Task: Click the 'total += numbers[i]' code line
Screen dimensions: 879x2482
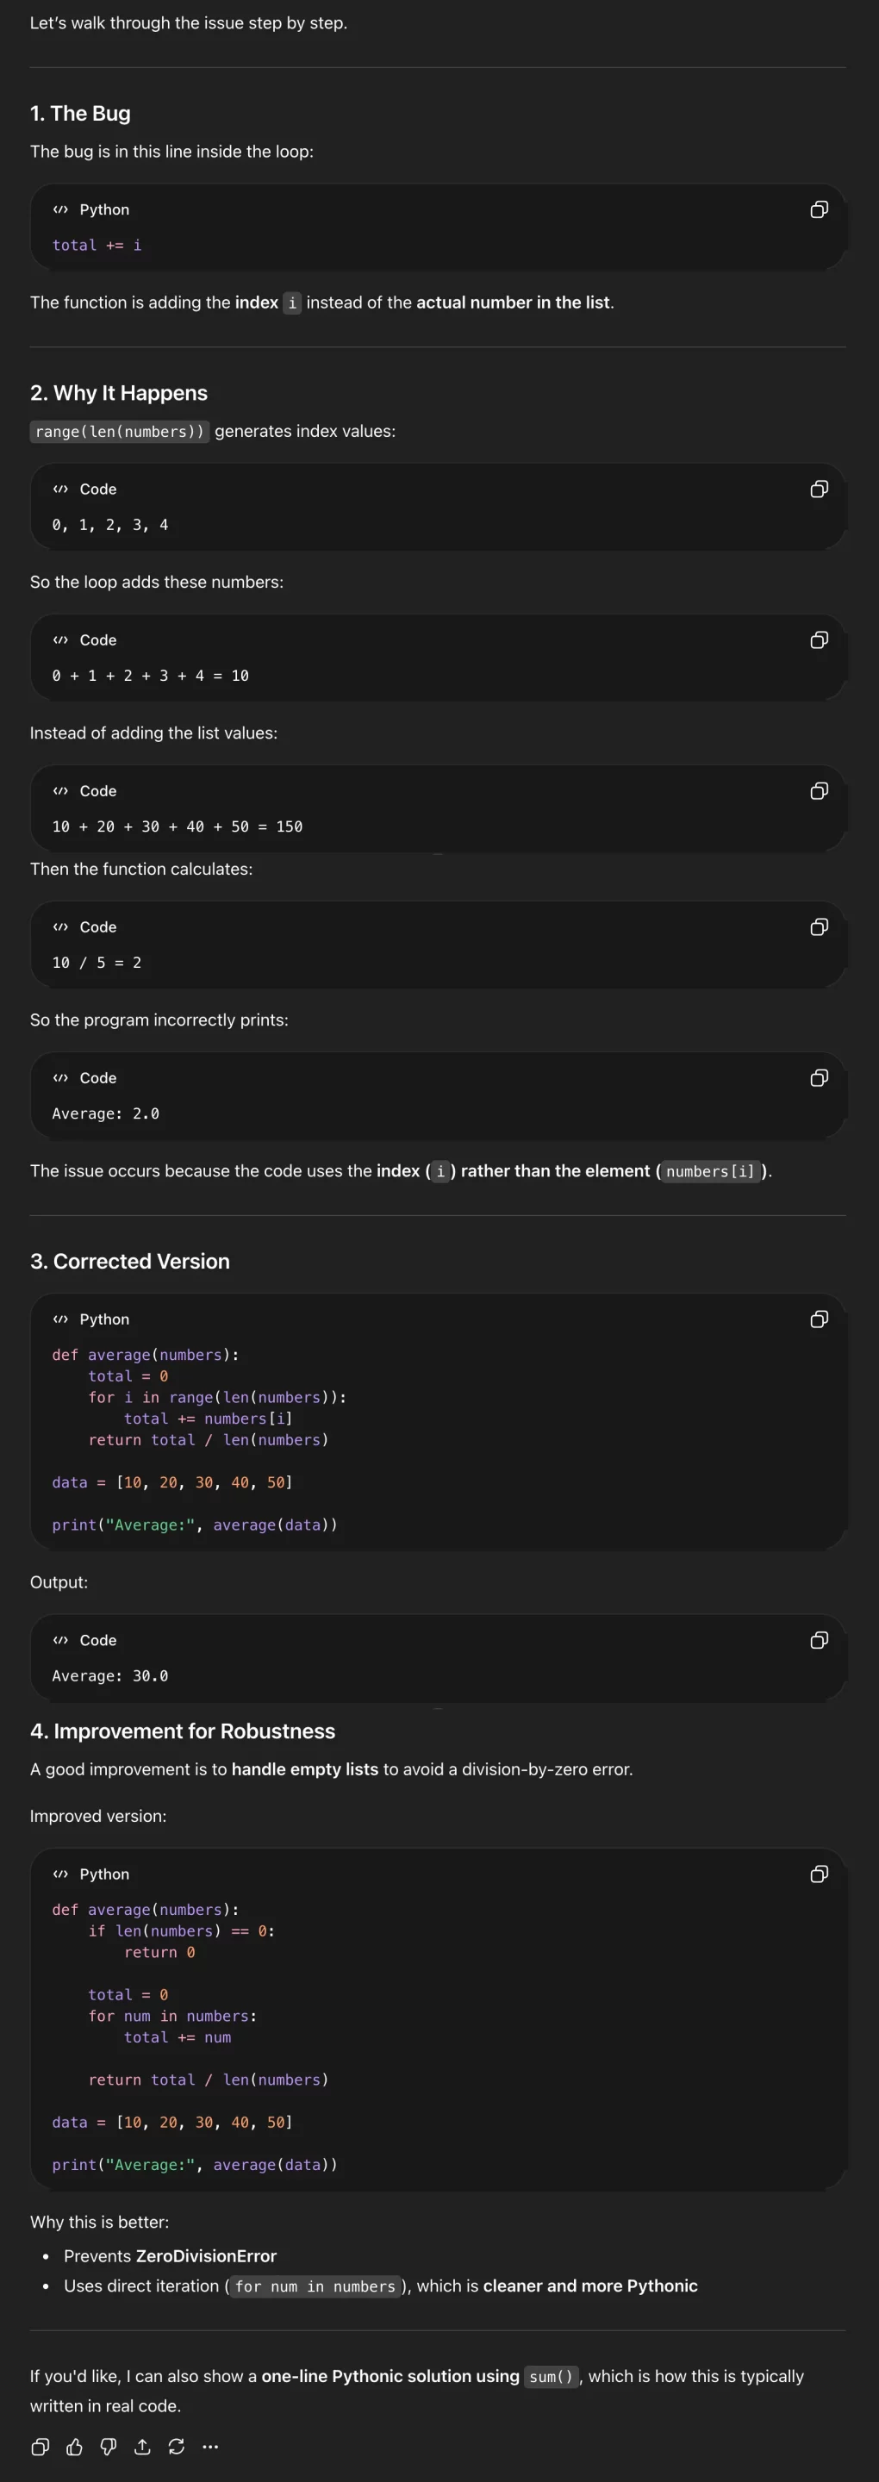Action: [207, 1419]
